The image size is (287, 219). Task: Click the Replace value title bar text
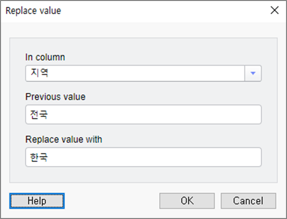coord(34,11)
